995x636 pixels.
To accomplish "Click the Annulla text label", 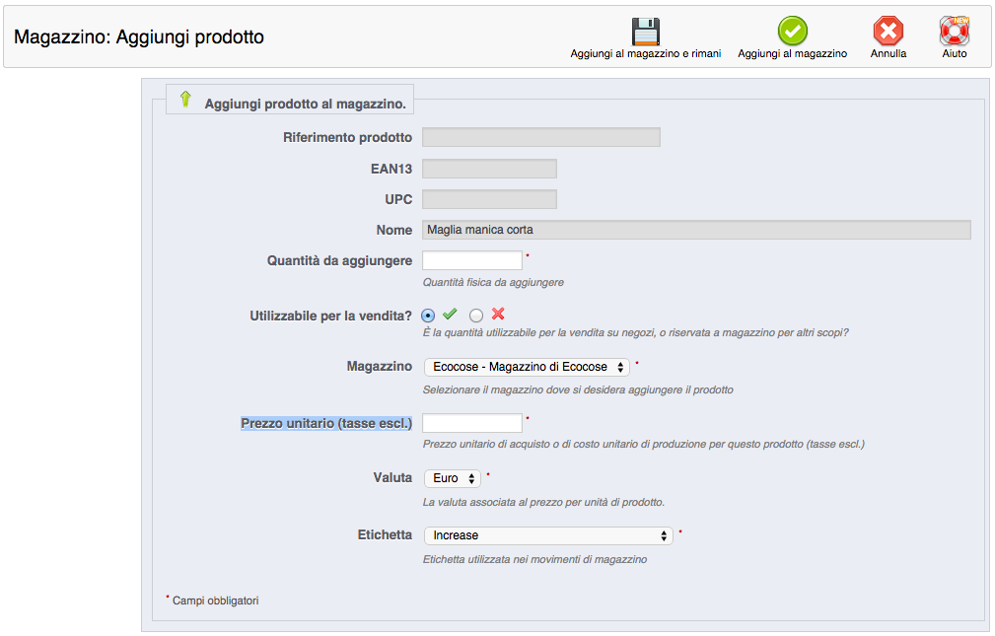I will pos(888,54).
